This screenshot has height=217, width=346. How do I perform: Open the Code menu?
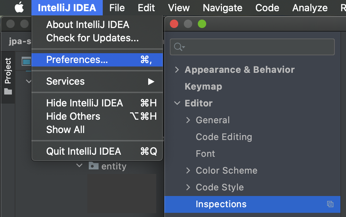pos(267,8)
